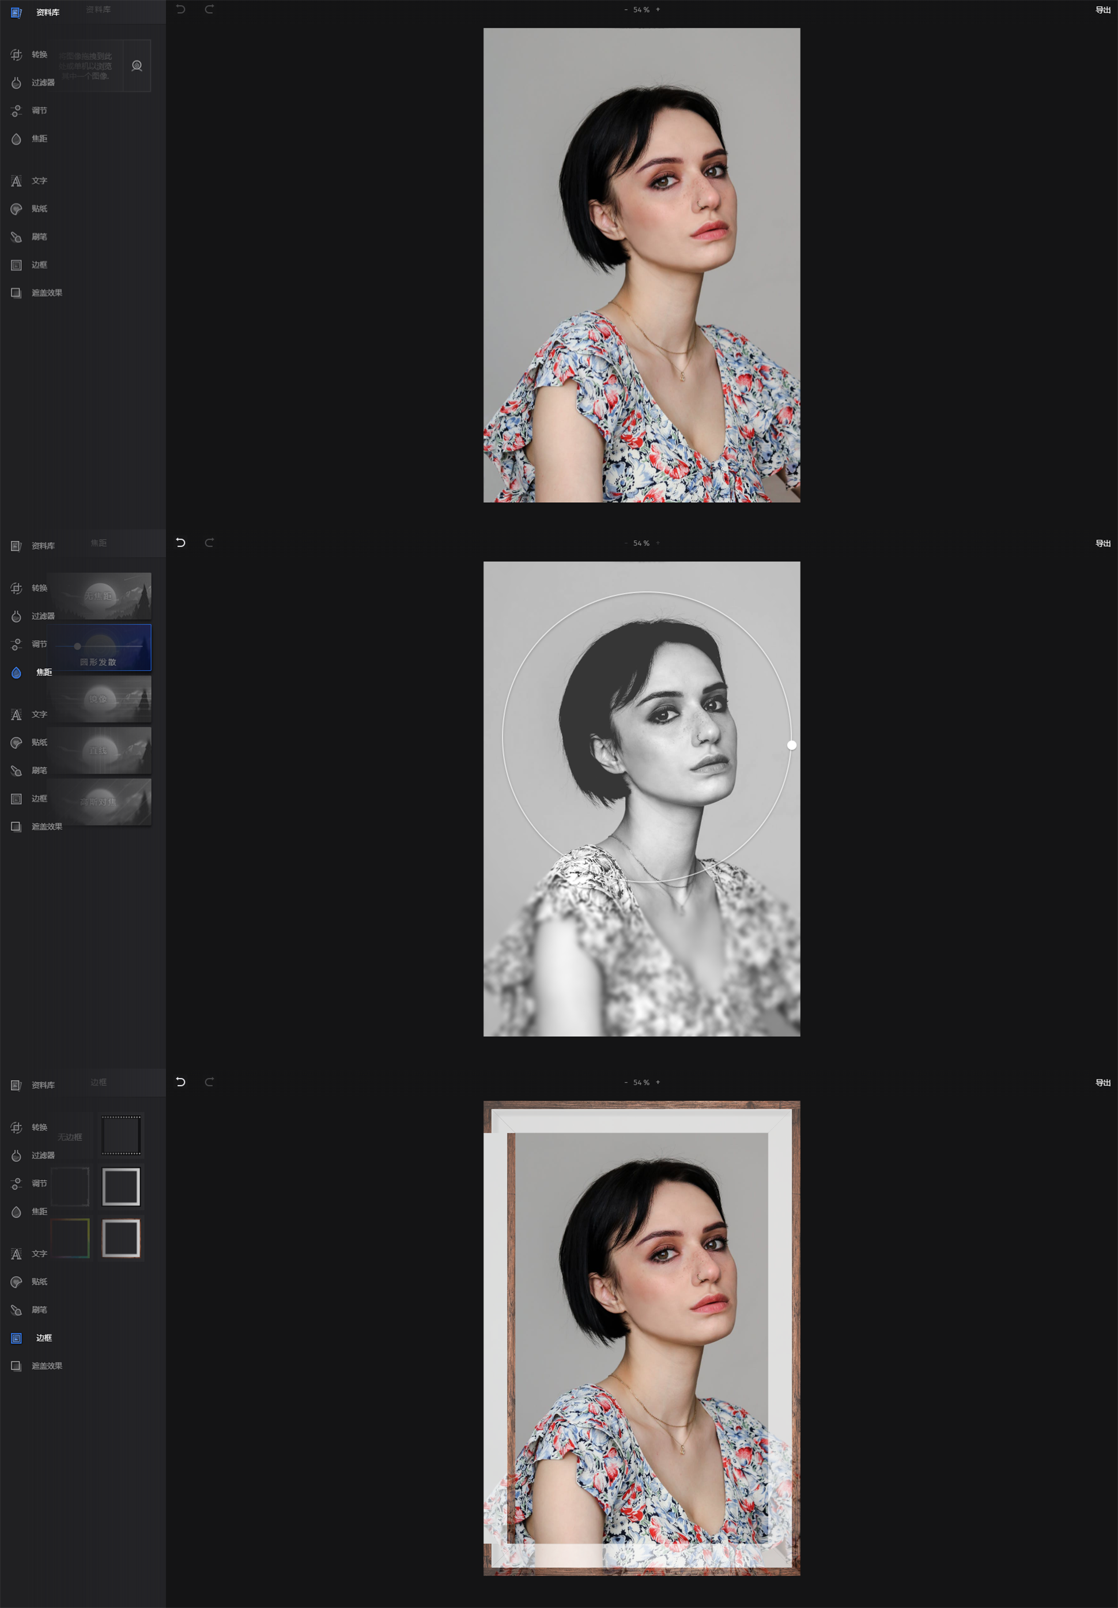Click the highlighted blue 资料库 icon in the top panel
This screenshot has width=1118, height=1608.
pyautogui.click(x=16, y=13)
